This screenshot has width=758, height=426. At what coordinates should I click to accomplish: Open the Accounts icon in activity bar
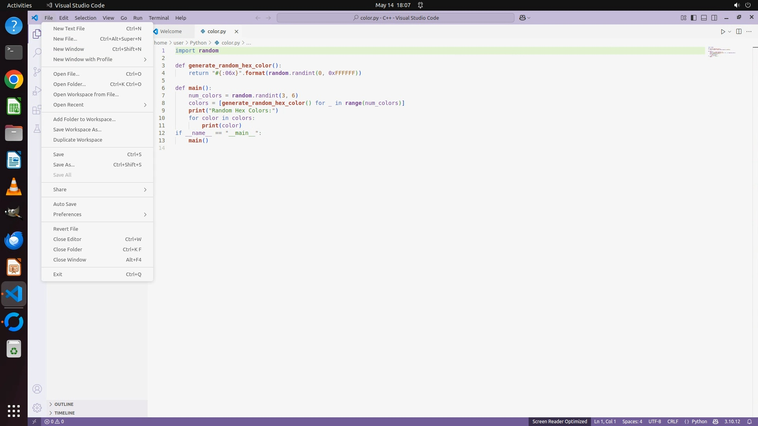(37, 389)
